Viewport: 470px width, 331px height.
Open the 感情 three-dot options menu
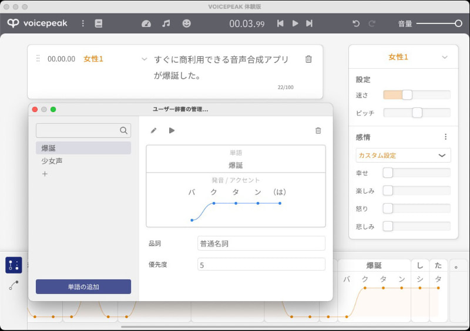[446, 137]
